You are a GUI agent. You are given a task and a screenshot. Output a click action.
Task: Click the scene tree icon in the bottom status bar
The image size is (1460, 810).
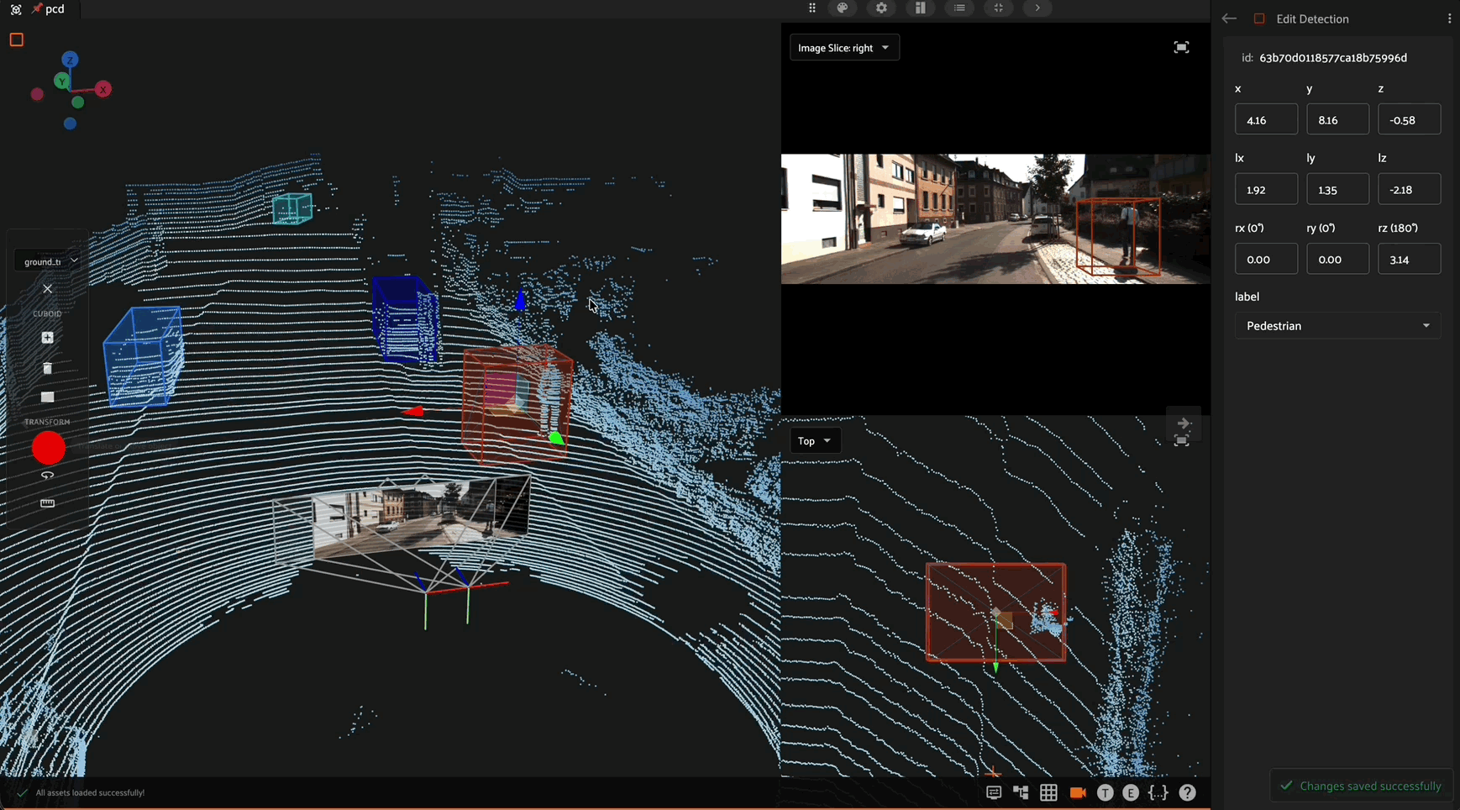[1021, 792]
